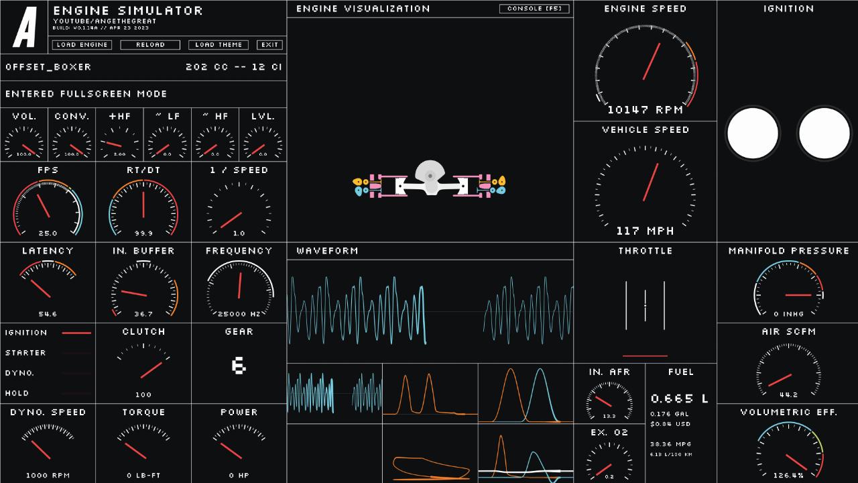Click the right white ignition indicator circle

pos(824,133)
